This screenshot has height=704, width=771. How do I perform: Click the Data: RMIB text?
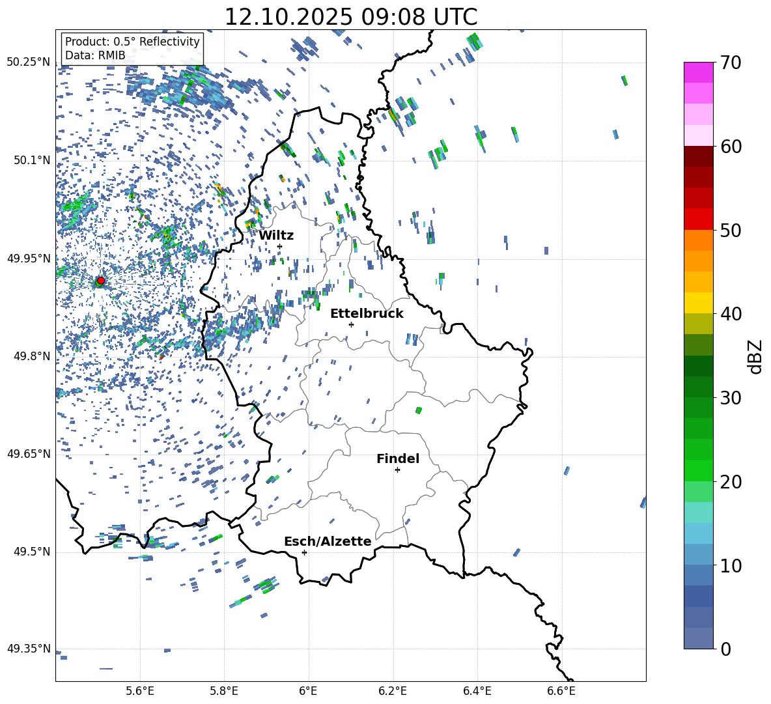click(95, 55)
